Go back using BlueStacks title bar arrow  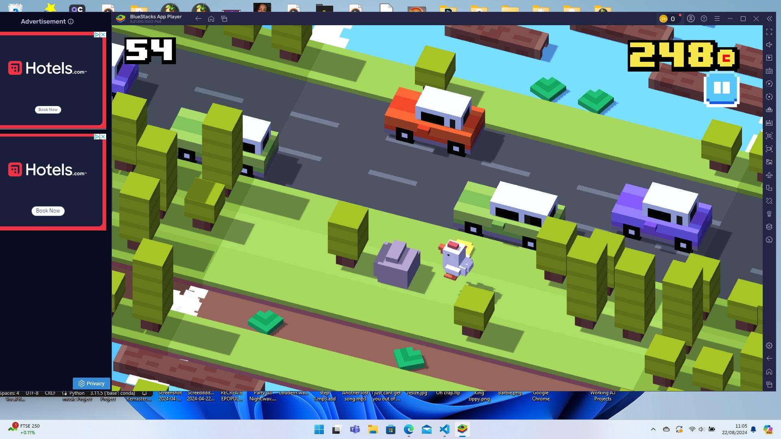[198, 19]
